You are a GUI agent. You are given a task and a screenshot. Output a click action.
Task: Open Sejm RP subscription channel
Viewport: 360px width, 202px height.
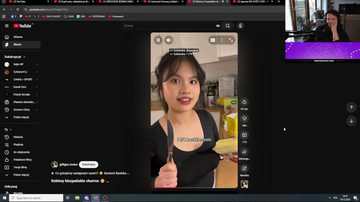click(21, 65)
